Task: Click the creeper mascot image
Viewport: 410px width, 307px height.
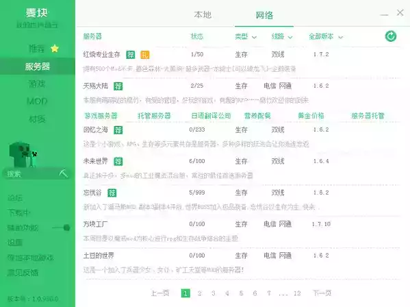Action: [x=23, y=154]
